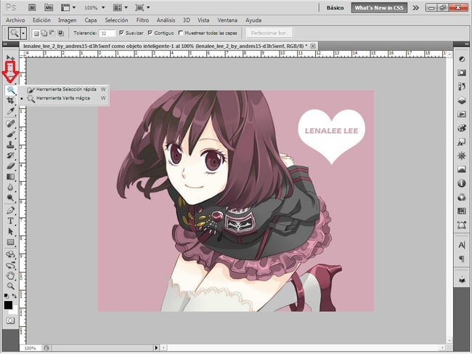
Task: Choose Intersect with selection mode button
Action: pyautogui.click(x=60, y=33)
